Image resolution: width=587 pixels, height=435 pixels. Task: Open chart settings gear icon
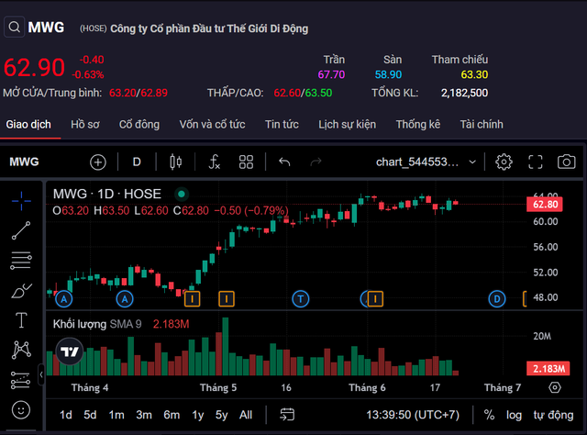pyautogui.click(x=504, y=162)
